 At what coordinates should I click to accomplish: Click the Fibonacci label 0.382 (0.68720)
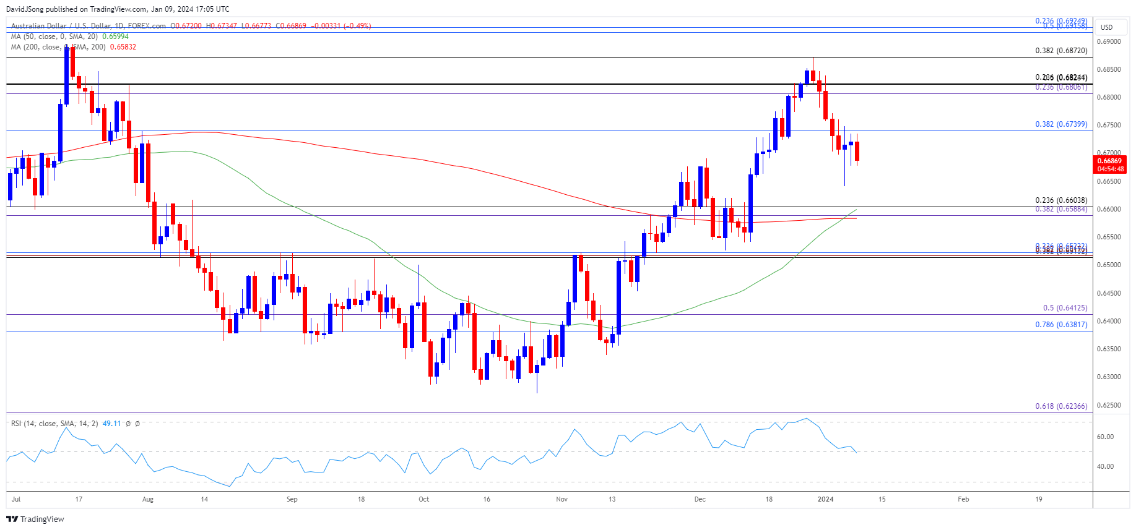(1061, 51)
